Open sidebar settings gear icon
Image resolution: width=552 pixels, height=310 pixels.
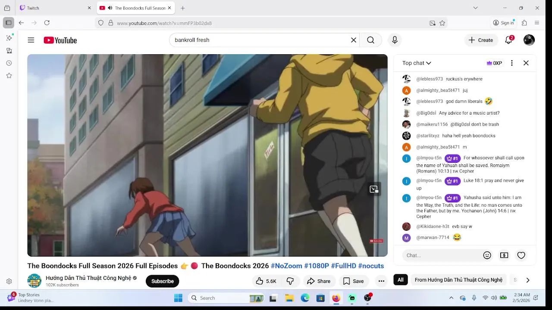point(9,282)
